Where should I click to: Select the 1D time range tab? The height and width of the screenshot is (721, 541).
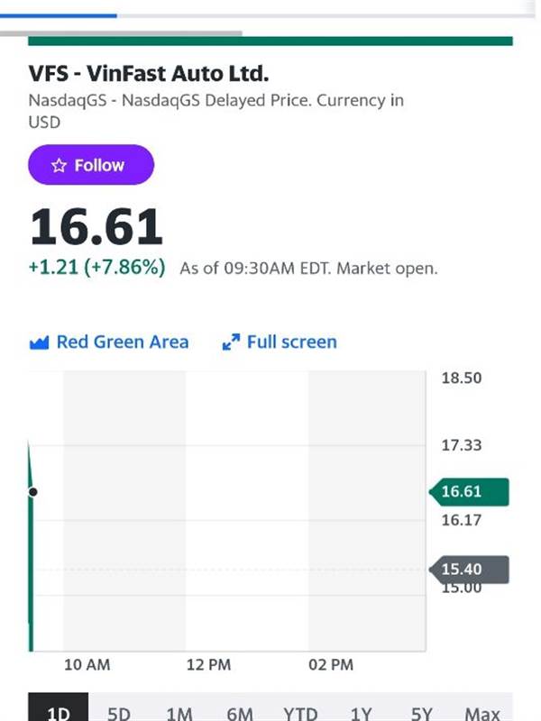click(x=58, y=708)
